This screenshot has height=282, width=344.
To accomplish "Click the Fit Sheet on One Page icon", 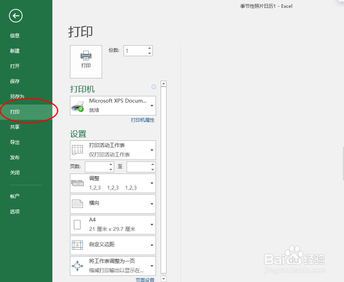I will click(x=77, y=266).
